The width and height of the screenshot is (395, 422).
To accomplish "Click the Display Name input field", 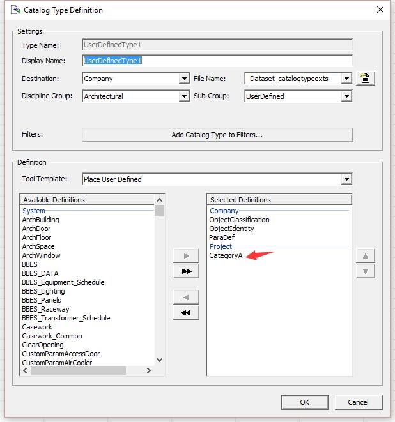I will click(x=217, y=61).
